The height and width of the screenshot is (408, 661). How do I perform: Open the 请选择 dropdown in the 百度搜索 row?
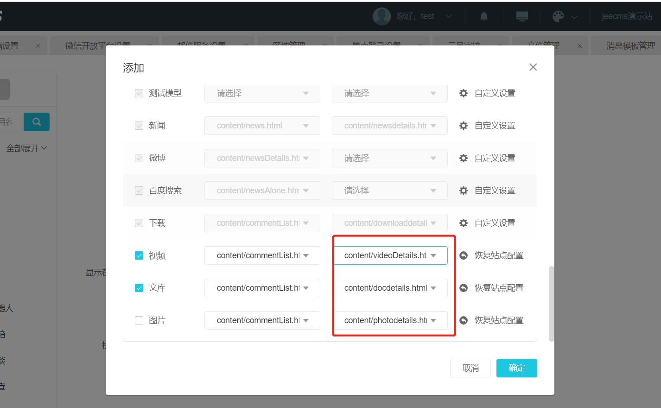pyautogui.click(x=390, y=191)
